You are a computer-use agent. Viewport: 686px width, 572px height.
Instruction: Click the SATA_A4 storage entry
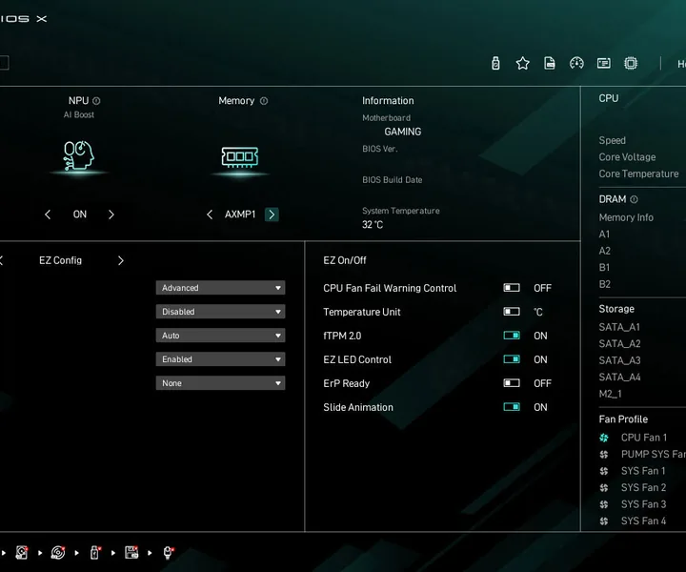[x=619, y=378]
